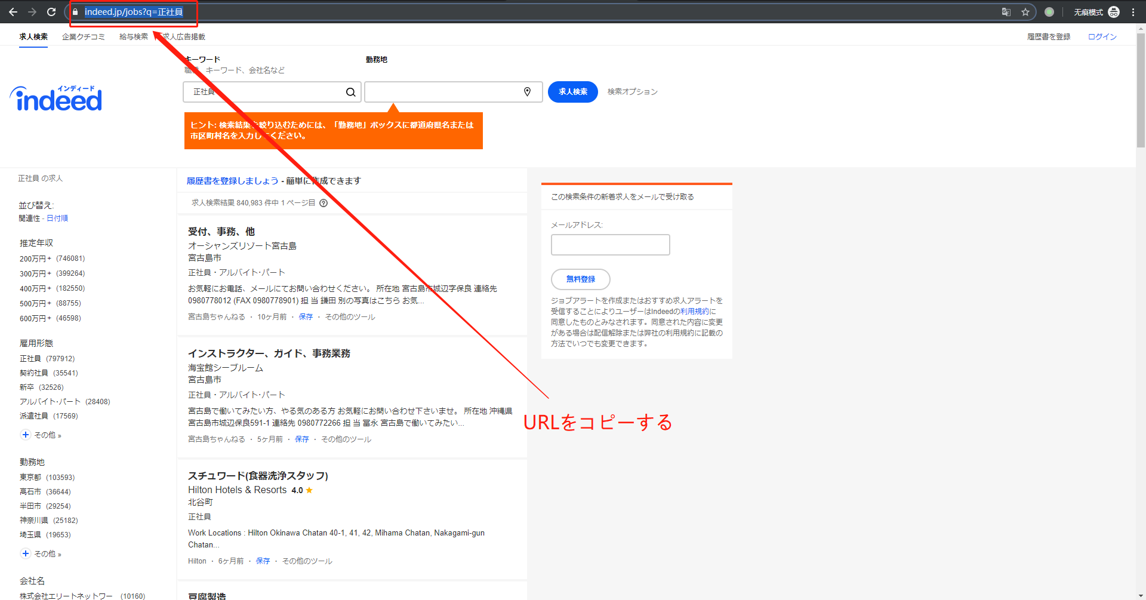Click the blue 求人検索 search button
Viewport: 1146px width, 600px height.
(573, 92)
